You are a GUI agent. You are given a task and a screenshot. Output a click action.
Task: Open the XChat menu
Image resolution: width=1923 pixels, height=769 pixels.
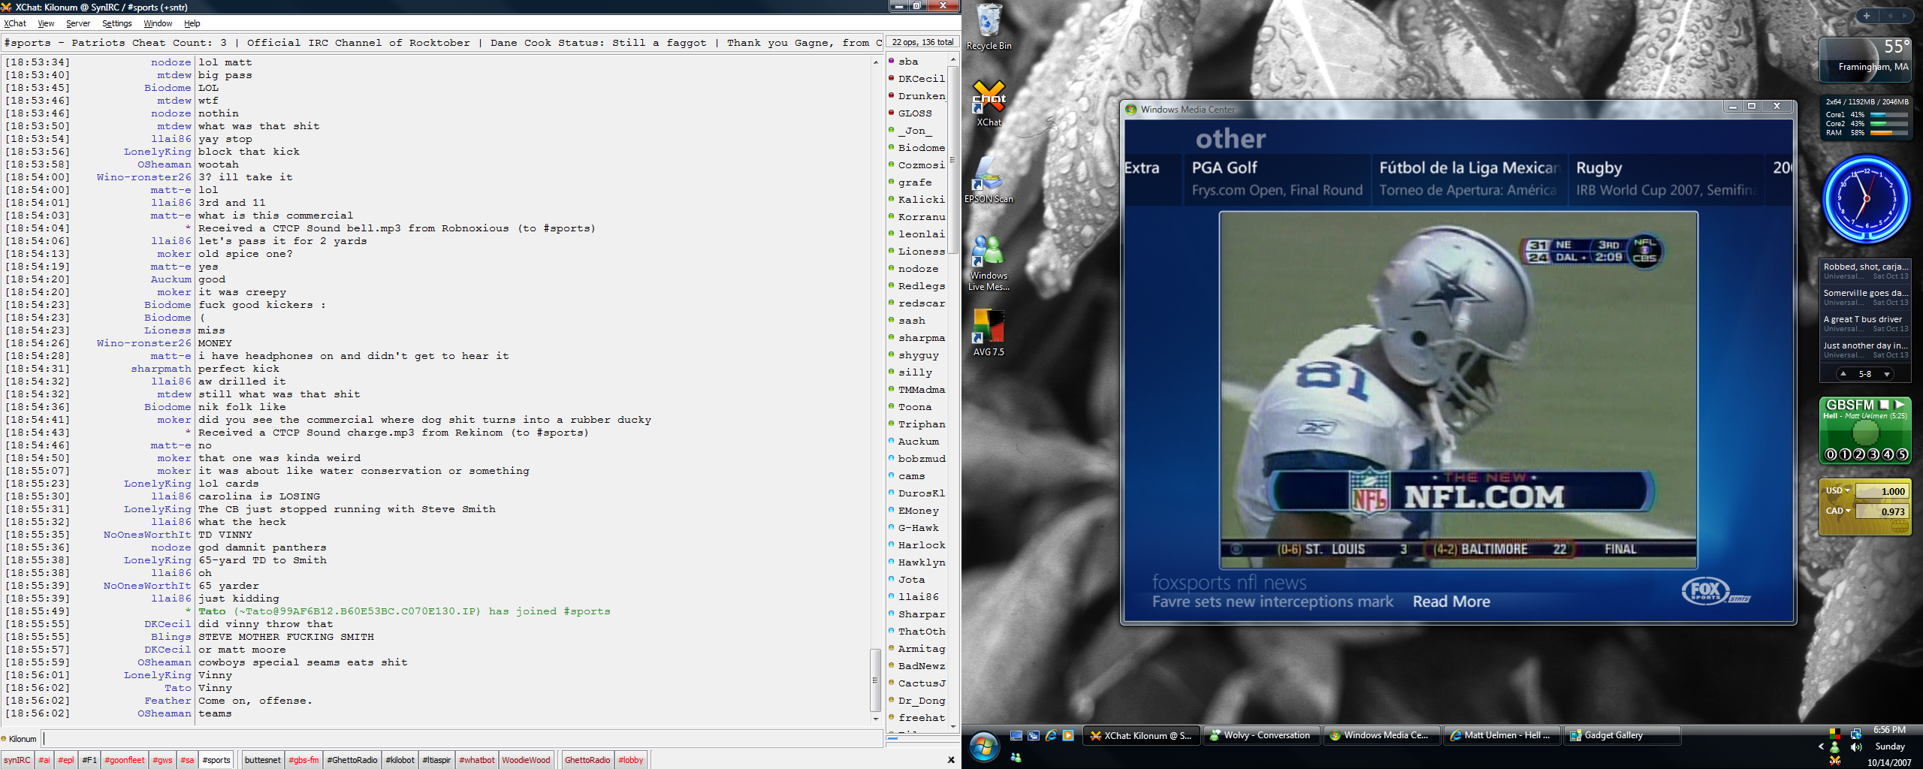point(15,23)
